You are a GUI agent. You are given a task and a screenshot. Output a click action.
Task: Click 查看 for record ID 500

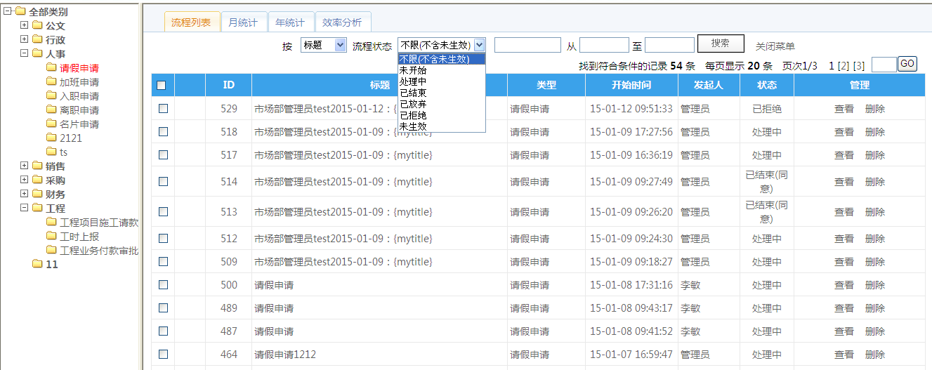click(x=844, y=285)
